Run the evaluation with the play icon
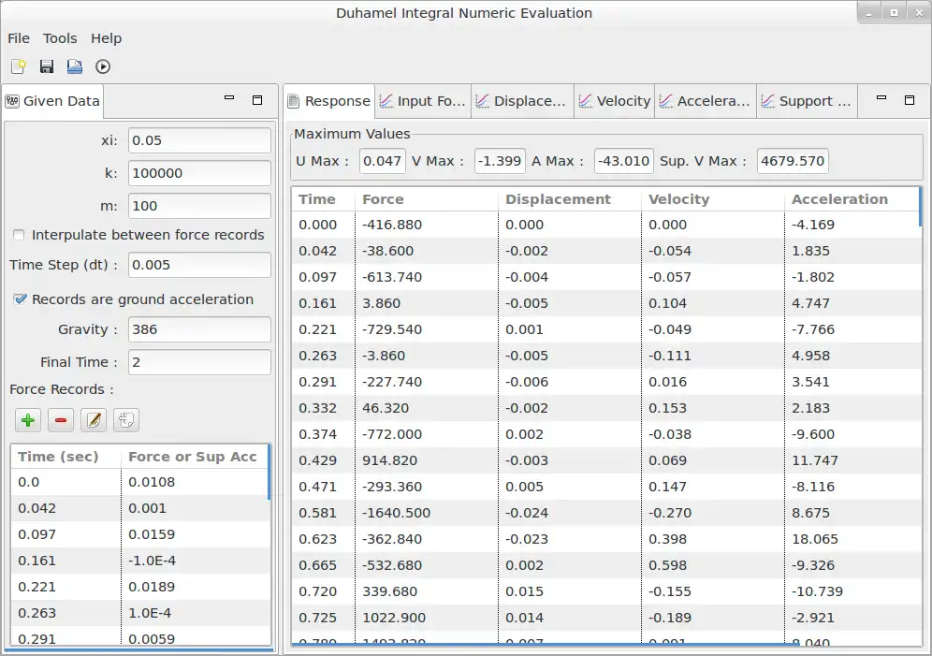The width and height of the screenshot is (932, 656). tap(103, 66)
